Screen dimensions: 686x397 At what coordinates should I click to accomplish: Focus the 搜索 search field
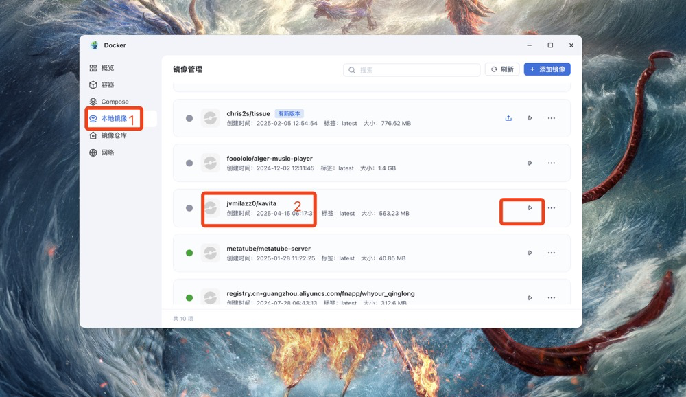411,69
